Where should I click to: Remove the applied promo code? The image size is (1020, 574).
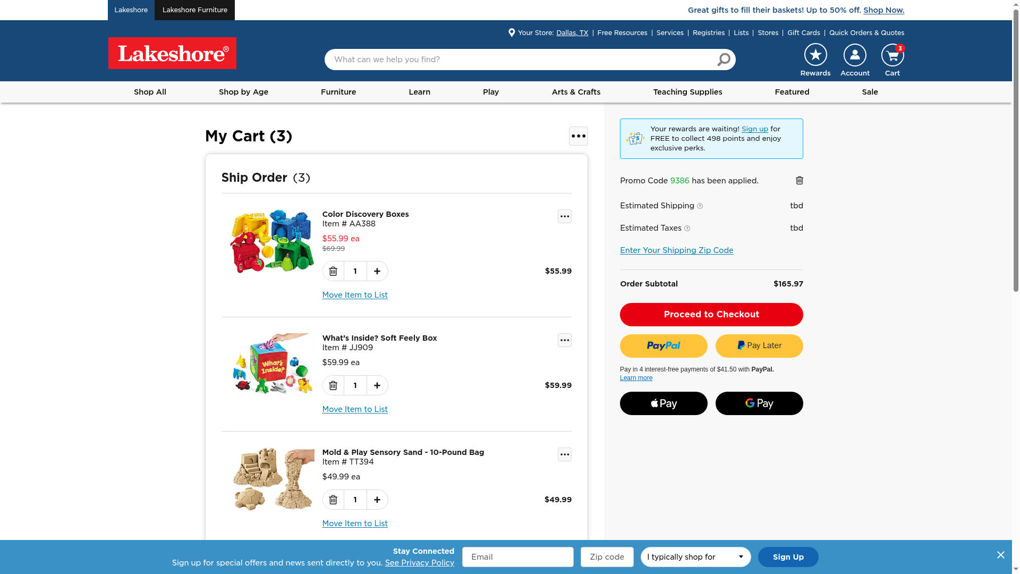tap(800, 181)
